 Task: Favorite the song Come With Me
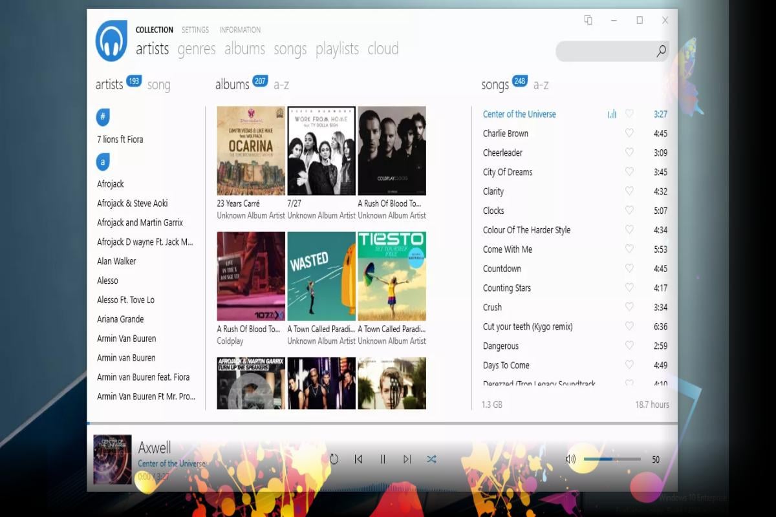(629, 249)
